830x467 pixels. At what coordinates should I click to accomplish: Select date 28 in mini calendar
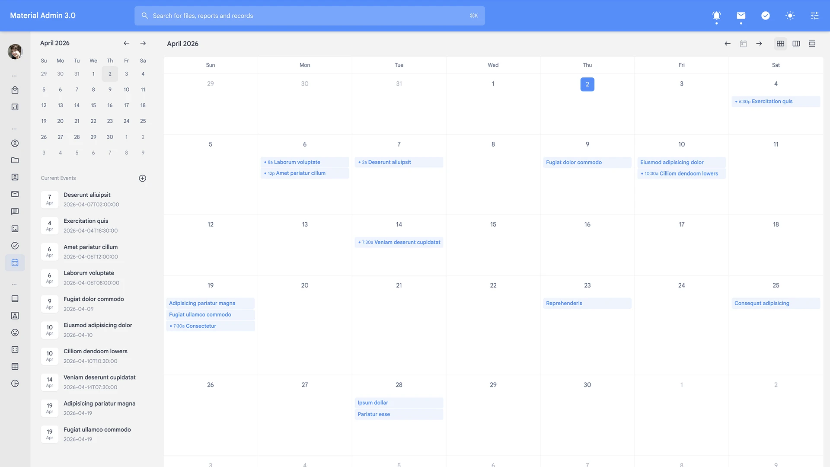(x=77, y=137)
